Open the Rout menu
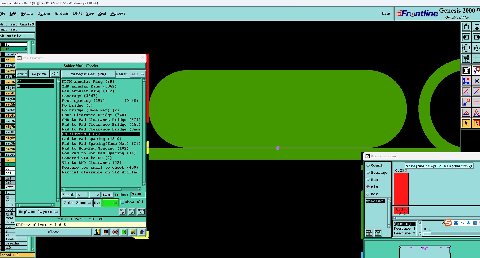The width and height of the screenshot is (480, 258). click(x=102, y=13)
